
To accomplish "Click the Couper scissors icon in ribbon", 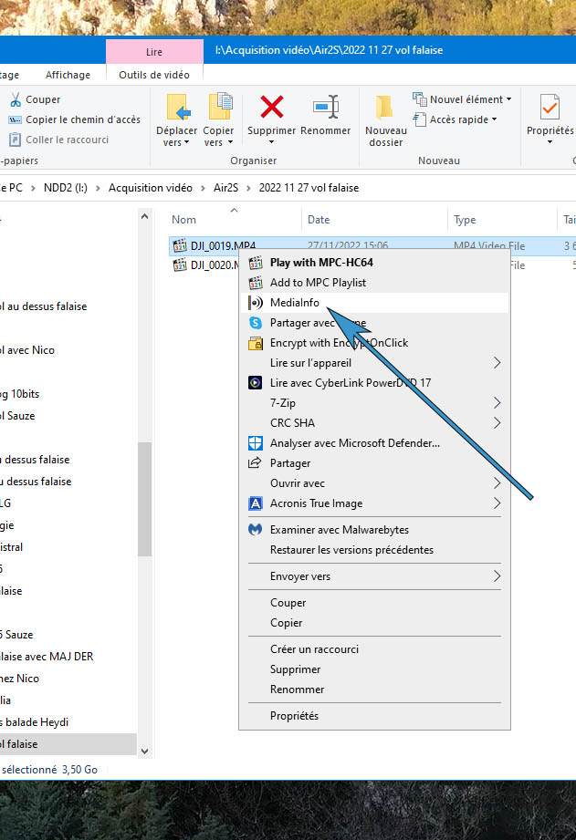I will tap(16, 99).
